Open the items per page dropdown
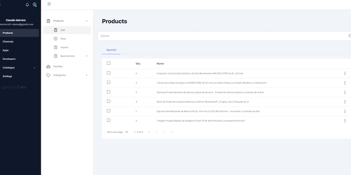 [127, 132]
